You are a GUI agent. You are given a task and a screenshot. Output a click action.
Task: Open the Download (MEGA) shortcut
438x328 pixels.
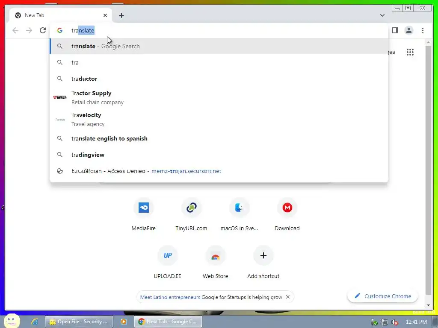coord(287,215)
